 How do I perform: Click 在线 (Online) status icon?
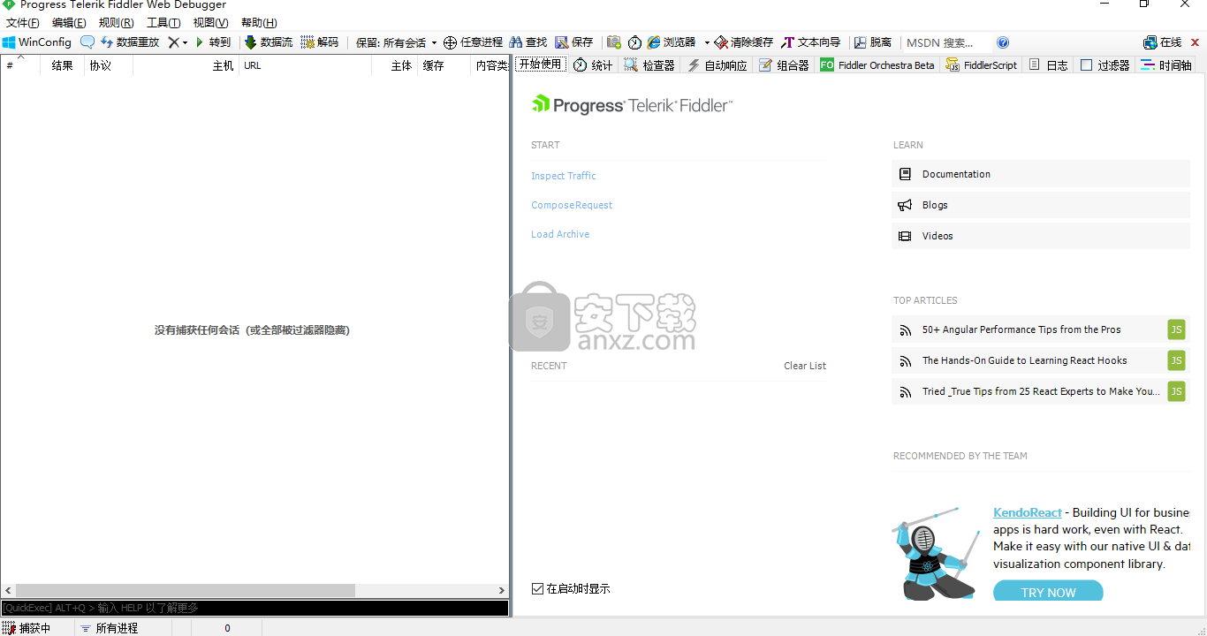[x=1162, y=42]
